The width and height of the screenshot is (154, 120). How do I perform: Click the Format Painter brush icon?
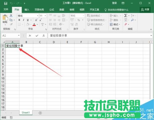point(11,24)
